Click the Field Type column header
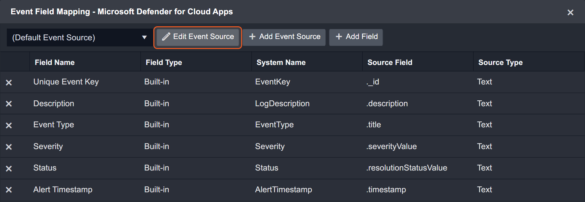 (x=164, y=62)
